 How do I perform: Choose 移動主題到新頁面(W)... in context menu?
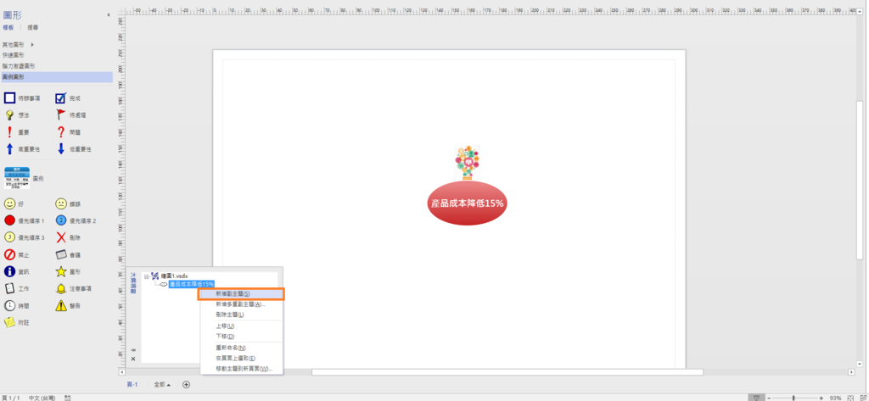240,369
